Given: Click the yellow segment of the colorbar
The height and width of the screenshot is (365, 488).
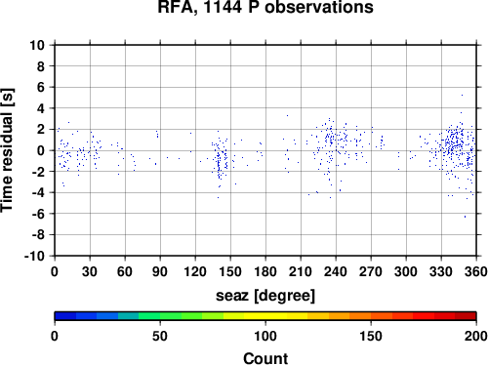Looking at the screenshot, I should coord(265,316).
